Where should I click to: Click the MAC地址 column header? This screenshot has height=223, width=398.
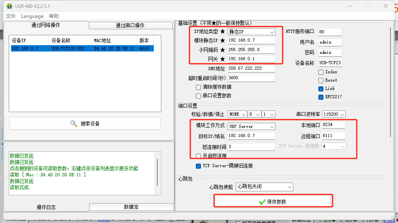click(114, 40)
